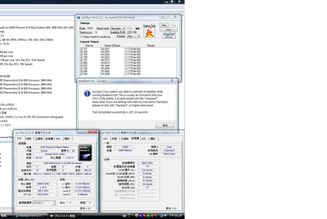Click the CPU-Z v1.51 taskbar button
The image size is (327, 219).
64,215
